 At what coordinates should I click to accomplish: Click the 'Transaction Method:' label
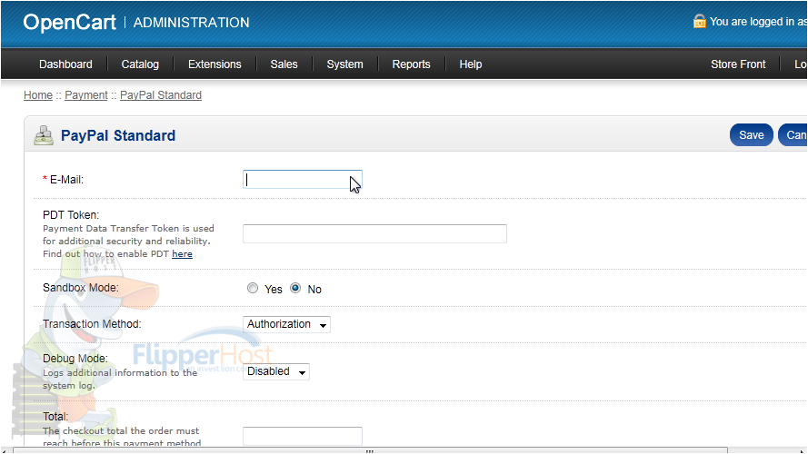[92, 324]
